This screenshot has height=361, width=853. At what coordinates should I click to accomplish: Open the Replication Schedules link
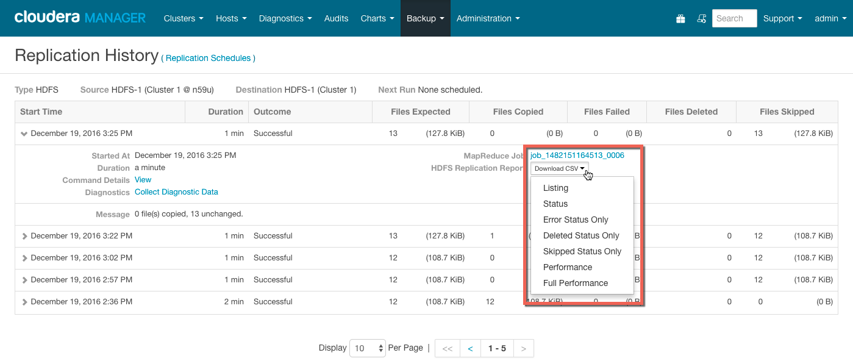(208, 58)
